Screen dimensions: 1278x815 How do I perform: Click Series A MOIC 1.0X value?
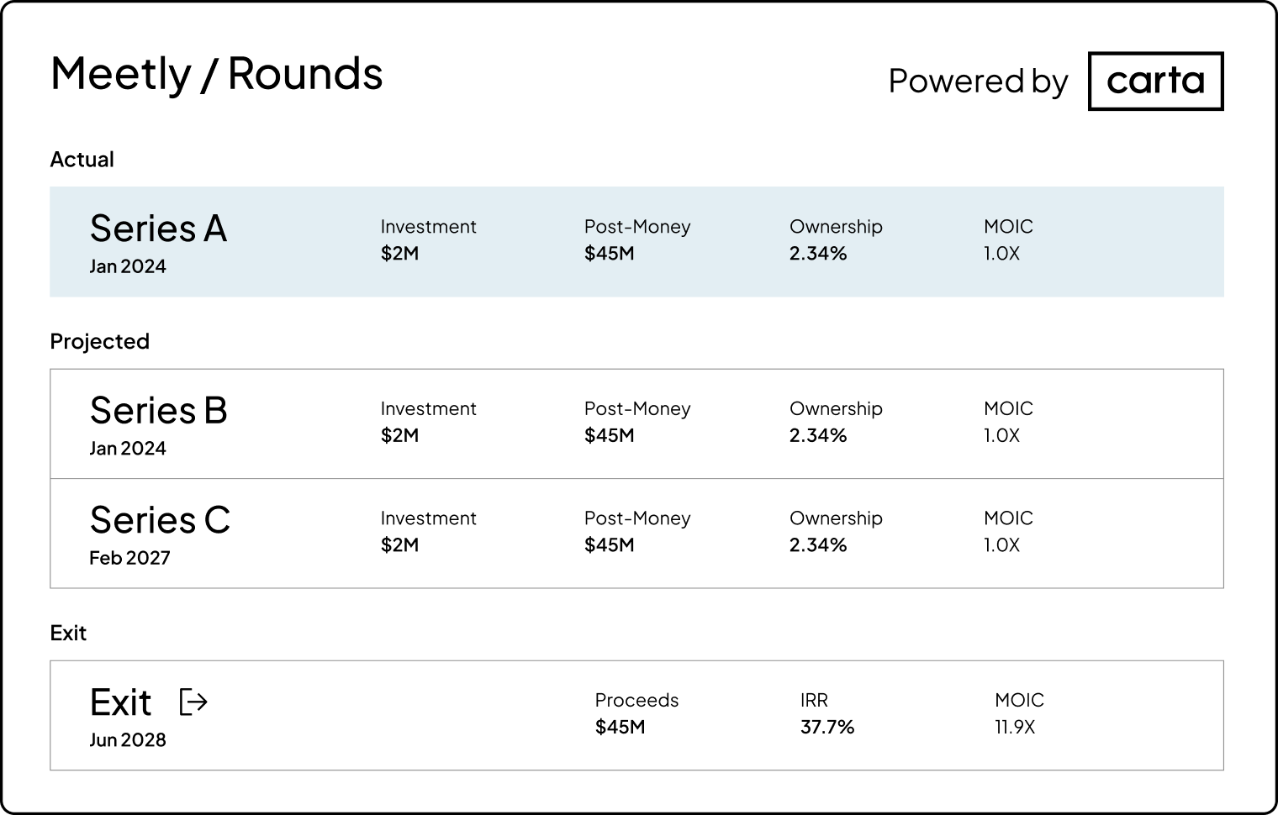1001,254
